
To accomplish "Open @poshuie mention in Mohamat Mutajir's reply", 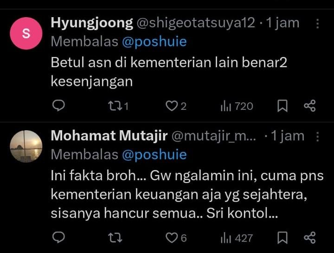I will coord(154,154).
